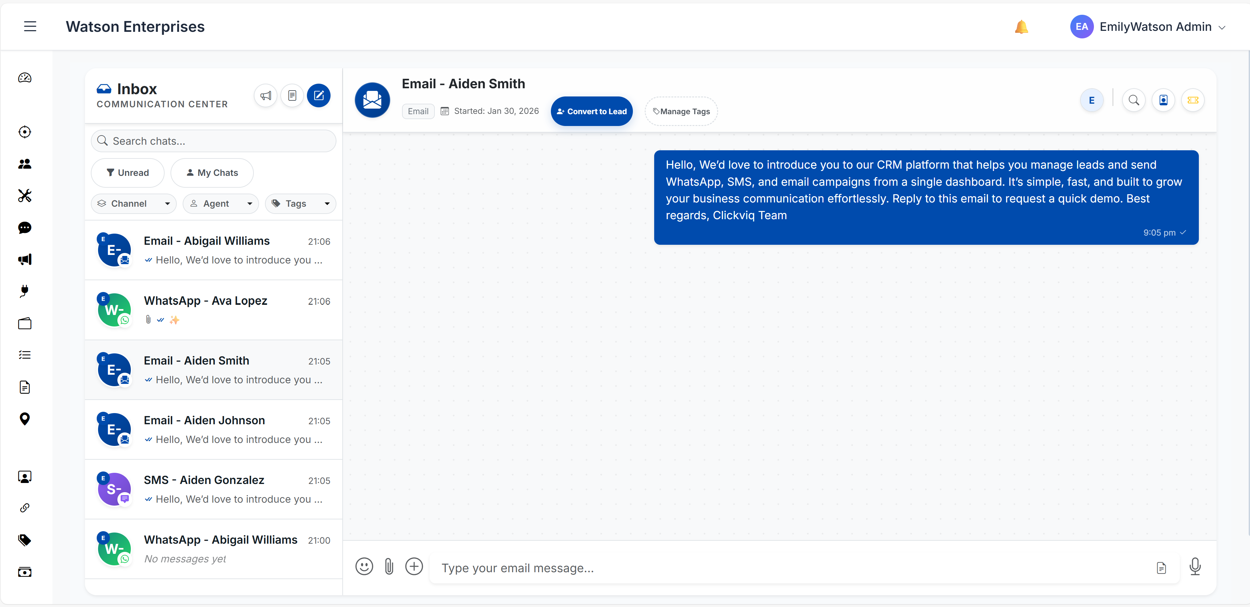The image size is (1250, 607).
Task: Open the broadcast megaphone icon in Inbox header
Action: [265, 96]
